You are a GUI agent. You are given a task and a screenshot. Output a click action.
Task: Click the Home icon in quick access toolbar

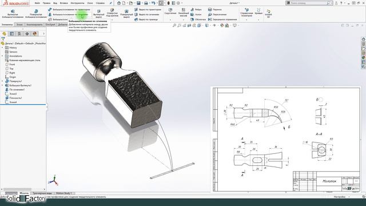click(119, 3)
